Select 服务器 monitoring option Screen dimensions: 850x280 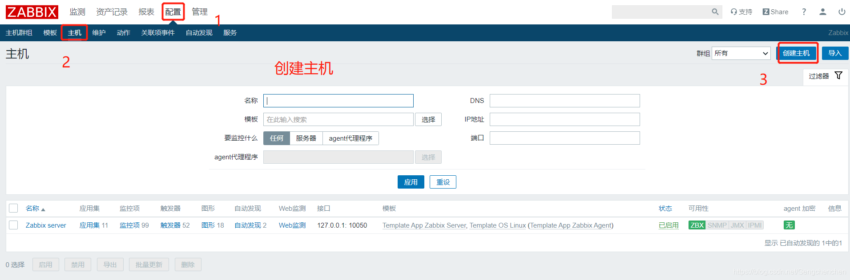click(306, 138)
